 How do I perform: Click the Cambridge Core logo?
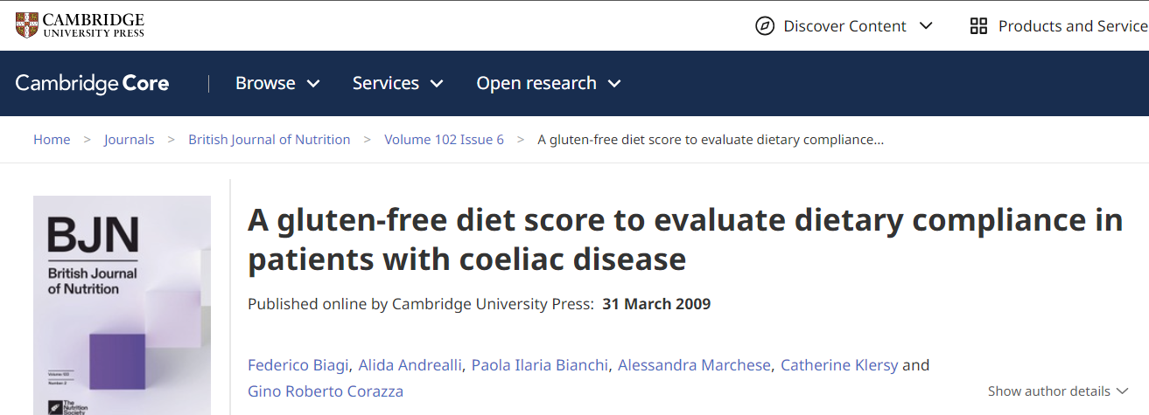tap(92, 84)
